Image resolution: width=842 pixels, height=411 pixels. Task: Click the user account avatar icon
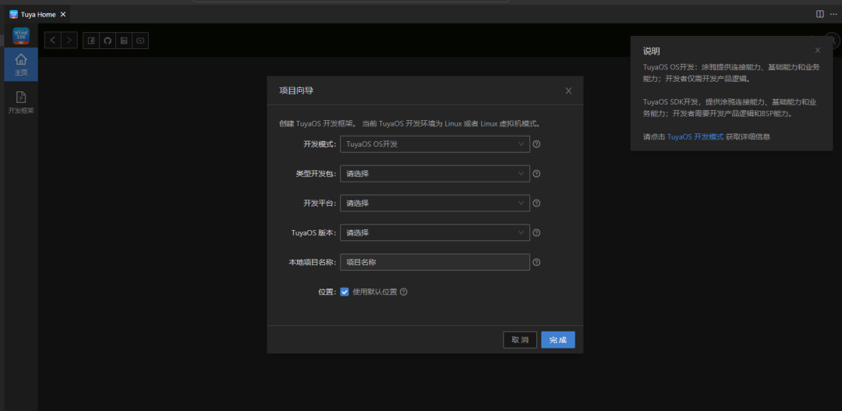(831, 41)
